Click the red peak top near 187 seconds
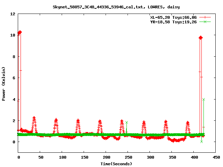Viewport: 223px width, 167px height. coord(100,121)
